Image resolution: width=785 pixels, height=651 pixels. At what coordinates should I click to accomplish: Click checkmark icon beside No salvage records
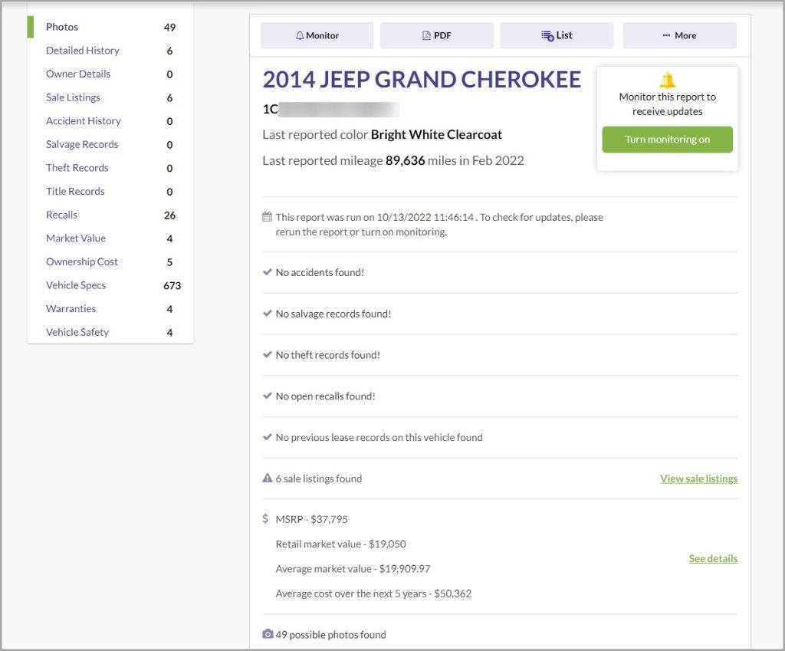(x=268, y=314)
